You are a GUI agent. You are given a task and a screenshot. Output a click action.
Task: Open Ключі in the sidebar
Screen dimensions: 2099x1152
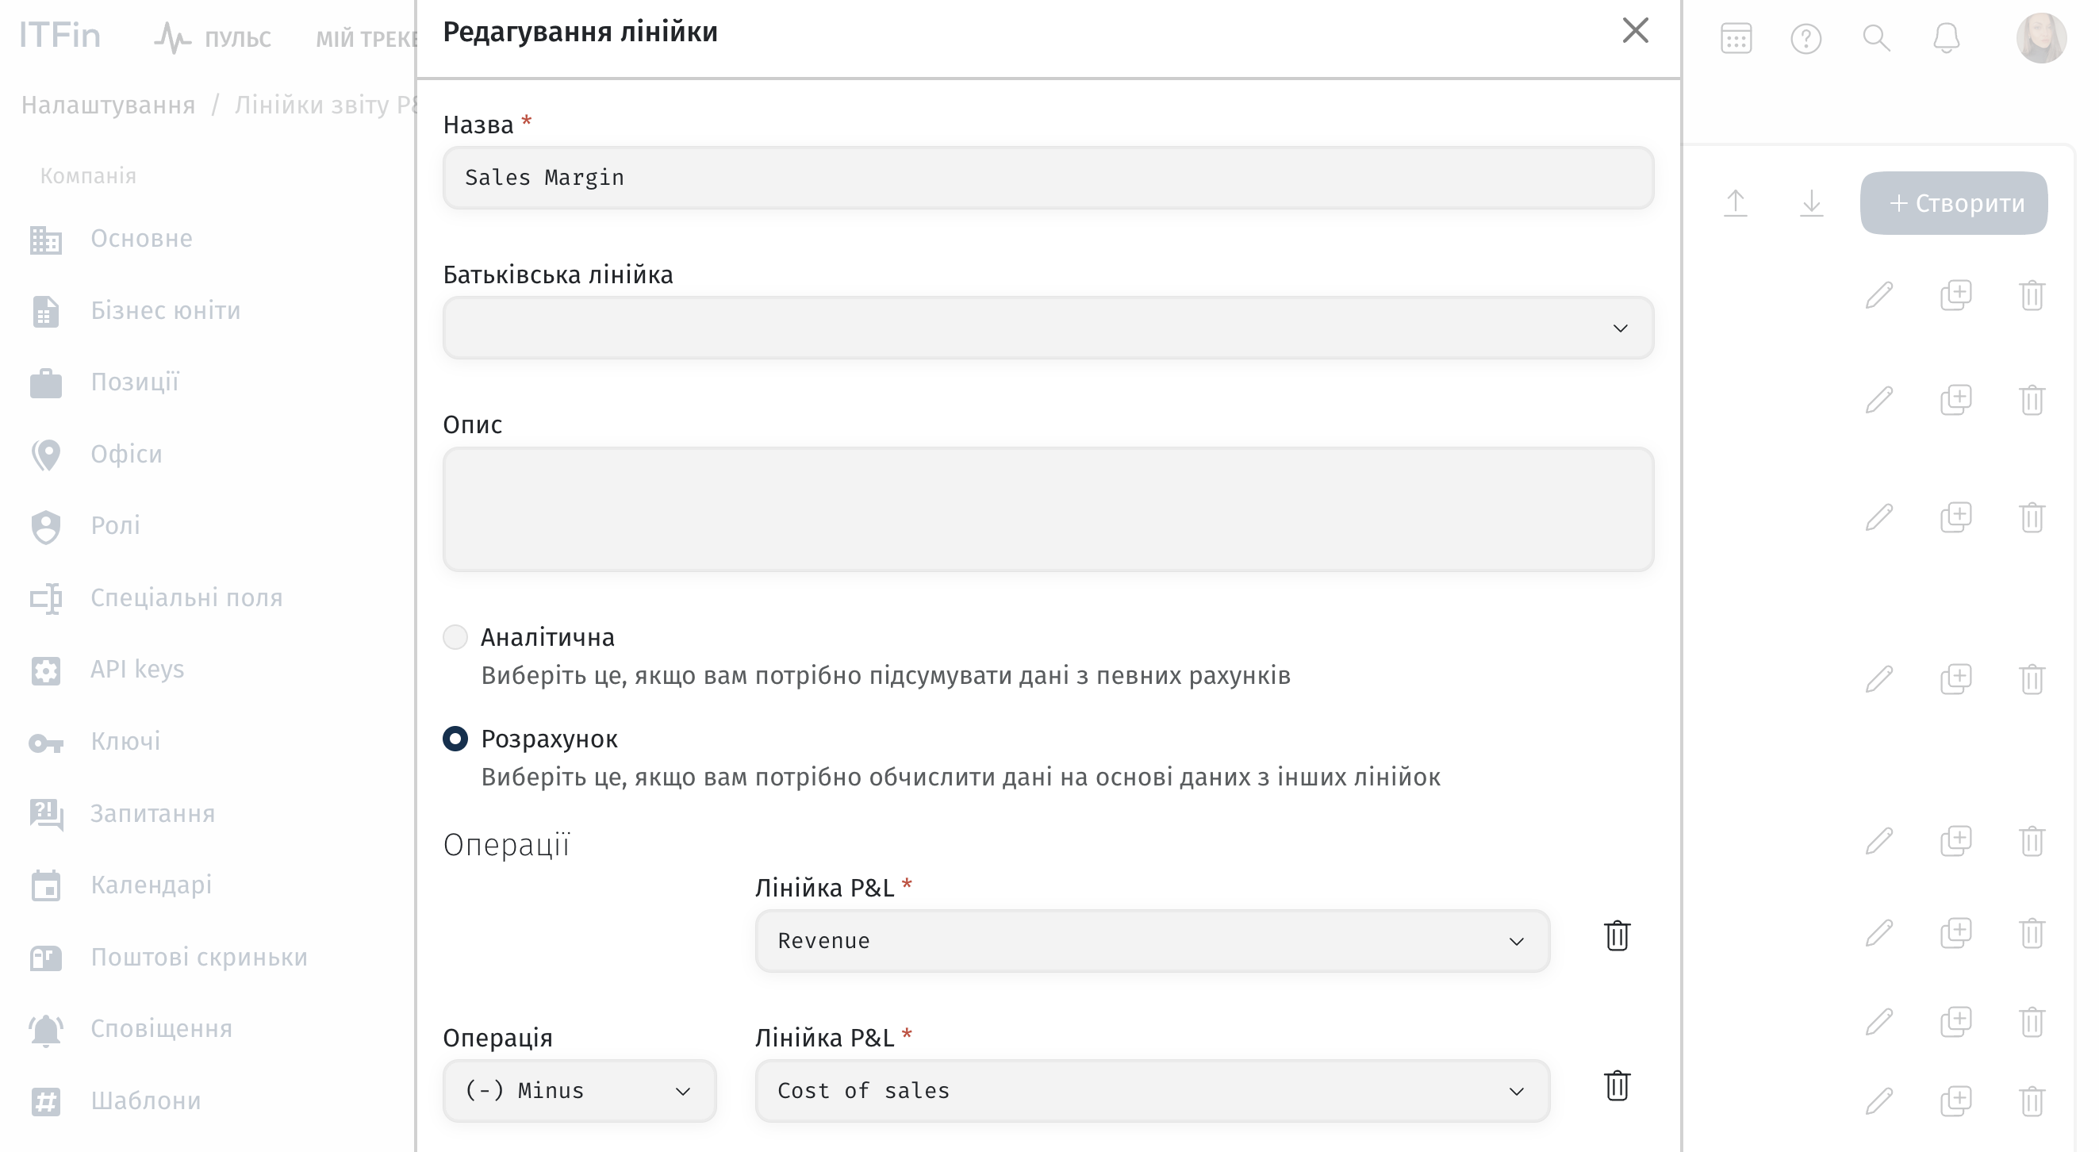pyautogui.click(x=125, y=741)
